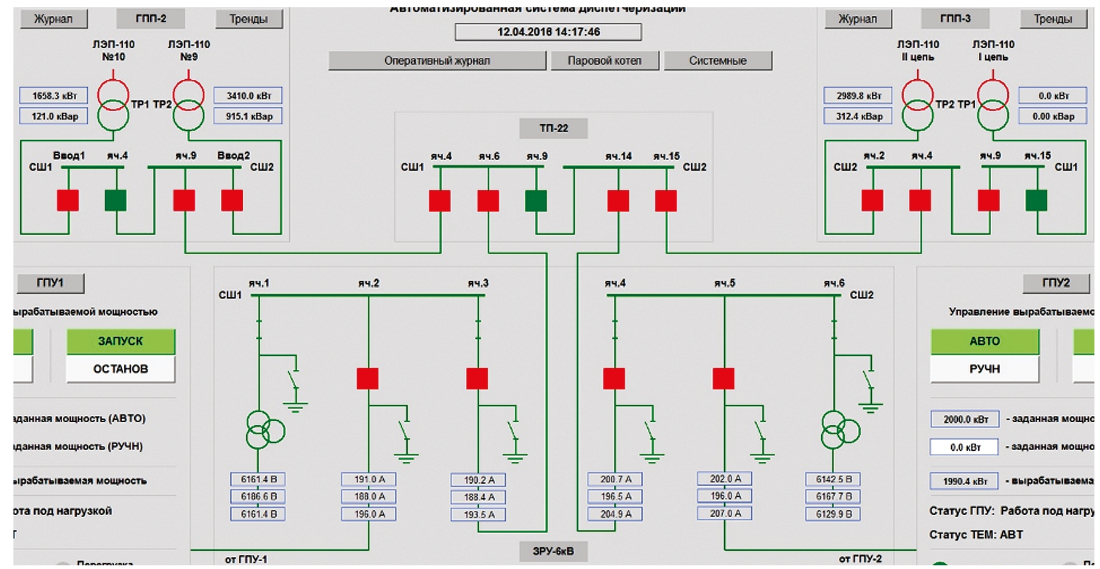Screen dimensions: 1100x569
Task: Select the green яч.15 breaker in ГПП-3
Action: [1036, 200]
